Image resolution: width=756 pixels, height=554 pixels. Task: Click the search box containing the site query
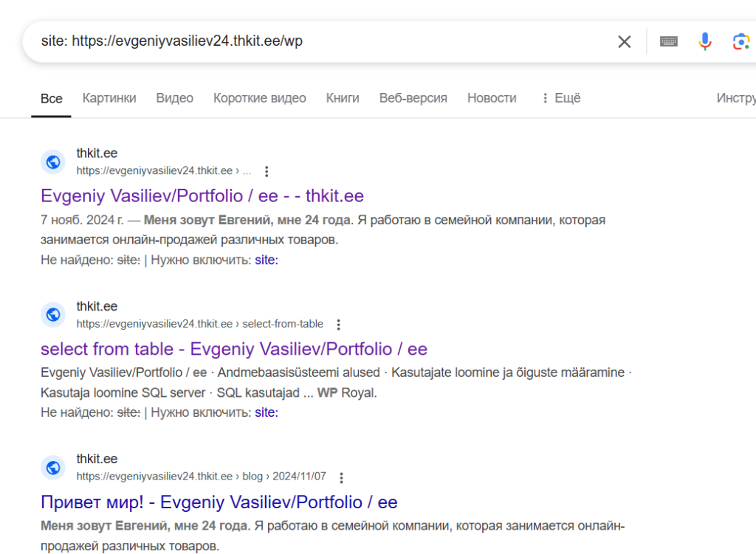[x=318, y=41]
